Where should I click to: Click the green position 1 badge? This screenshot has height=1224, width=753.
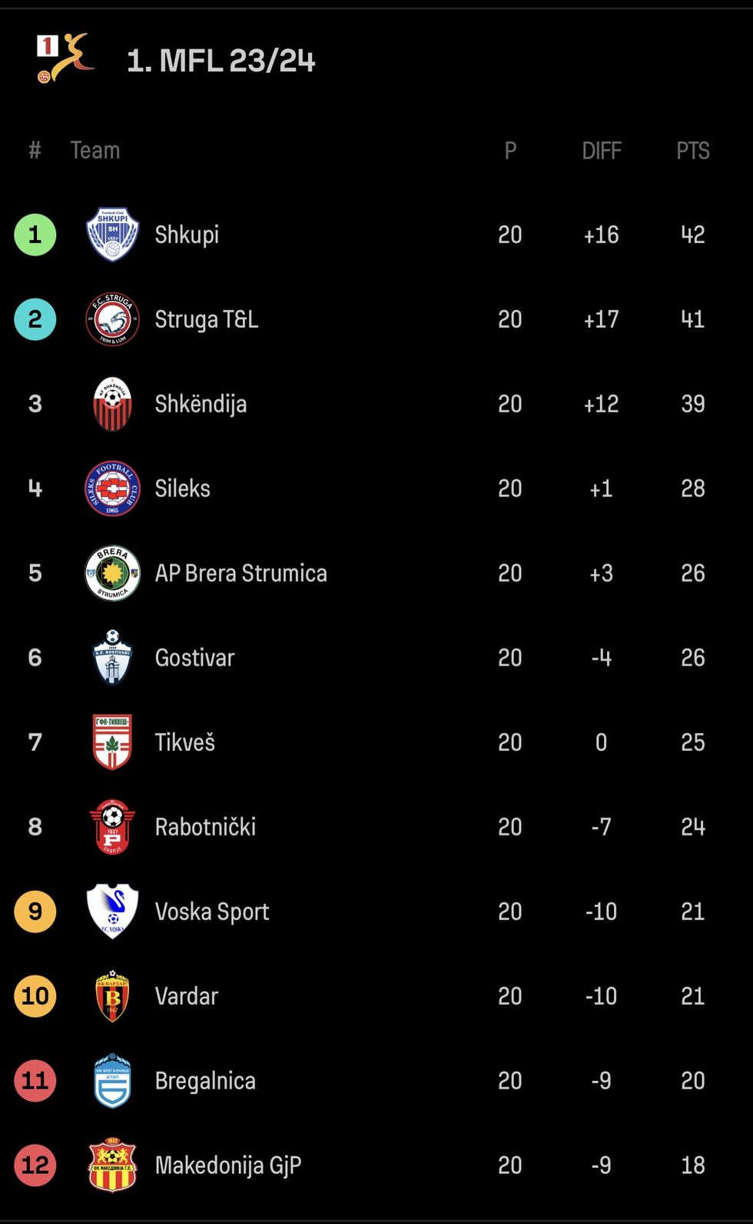tap(35, 235)
